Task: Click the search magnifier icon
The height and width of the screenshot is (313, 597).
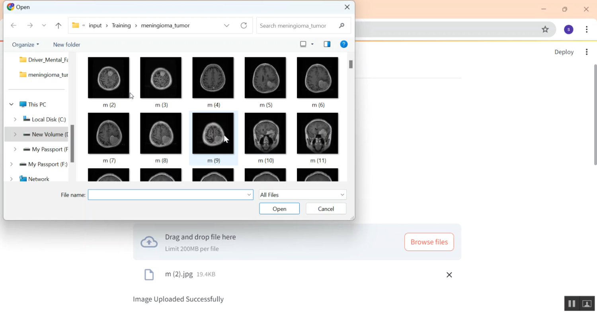Action: [341, 25]
